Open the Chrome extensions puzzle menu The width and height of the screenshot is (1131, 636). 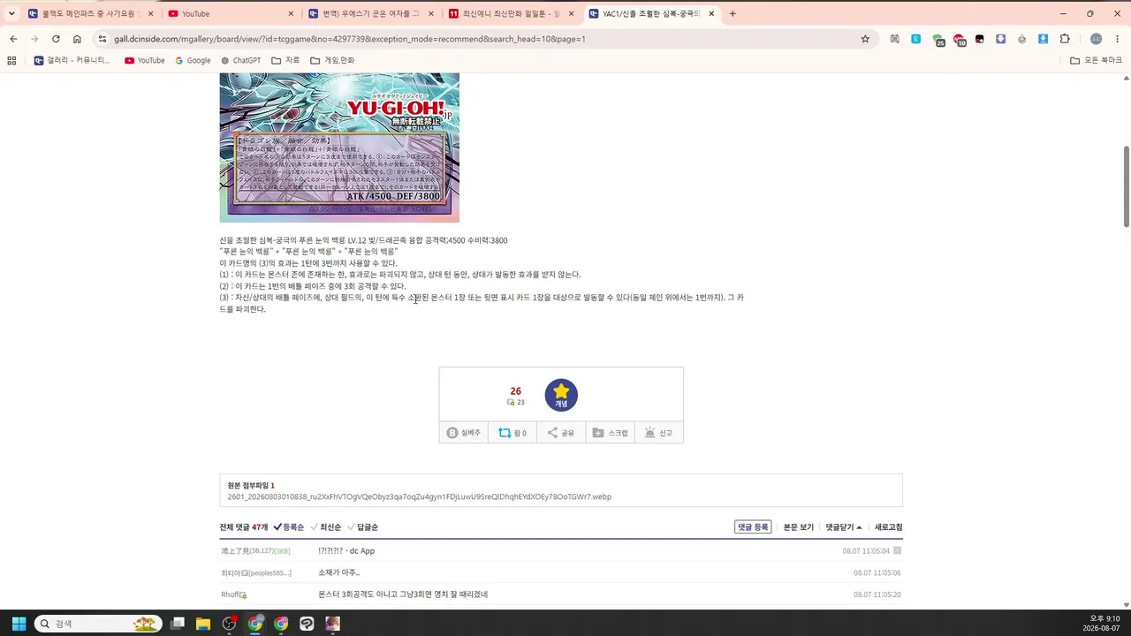pyautogui.click(x=1065, y=39)
